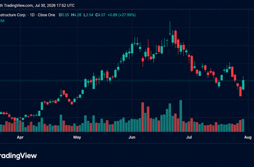Click the 'Jul 30, 2026 17:52 UTC' timestamp

(x=55, y=5)
